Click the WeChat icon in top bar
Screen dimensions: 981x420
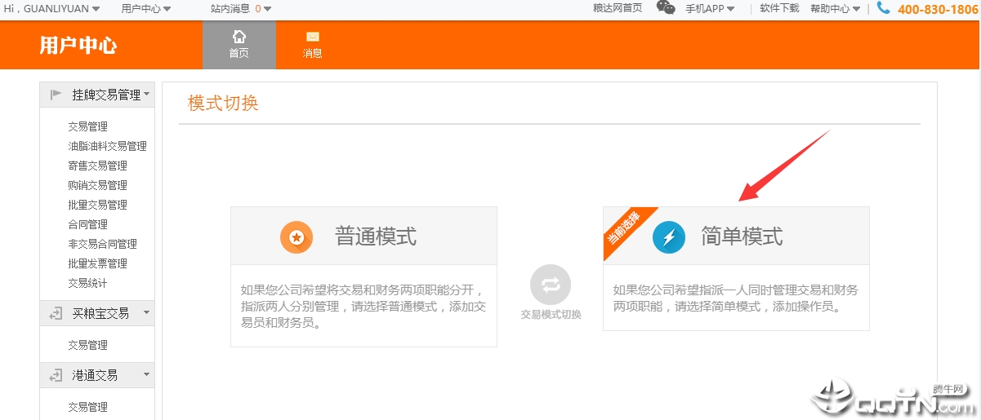tap(666, 8)
